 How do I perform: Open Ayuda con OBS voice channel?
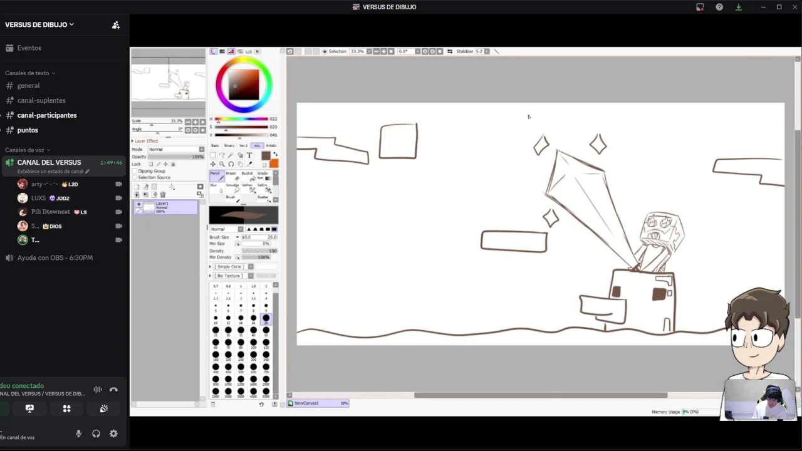(55, 257)
